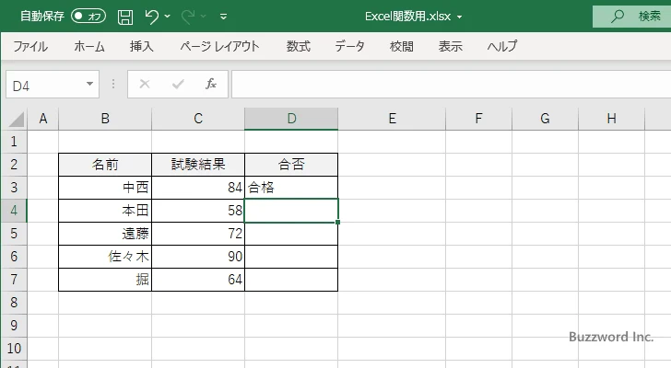Toggle the AutoSave (自動保存) switch
This screenshot has width=671, height=368.
tap(88, 17)
